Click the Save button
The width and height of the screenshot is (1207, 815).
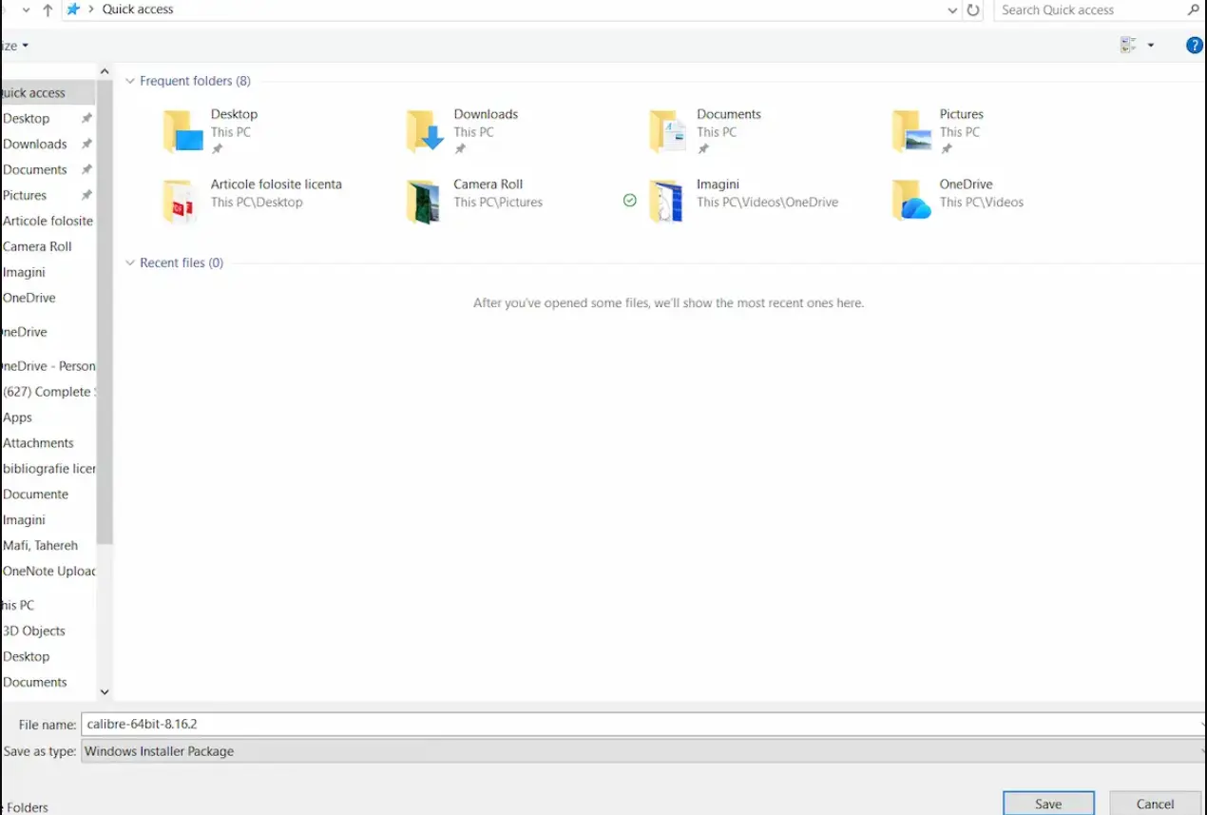click(1048, 804)
